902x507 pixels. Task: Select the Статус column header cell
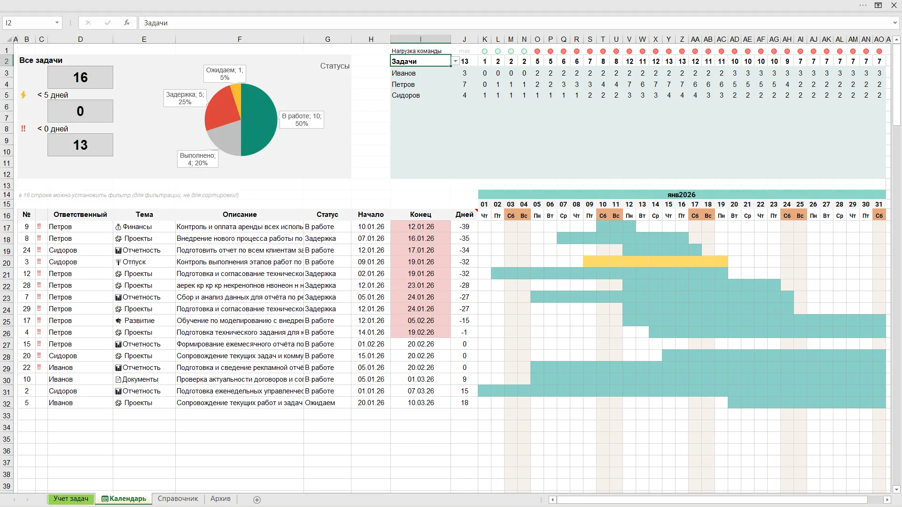pyautogui.click(x=327, y=215)
